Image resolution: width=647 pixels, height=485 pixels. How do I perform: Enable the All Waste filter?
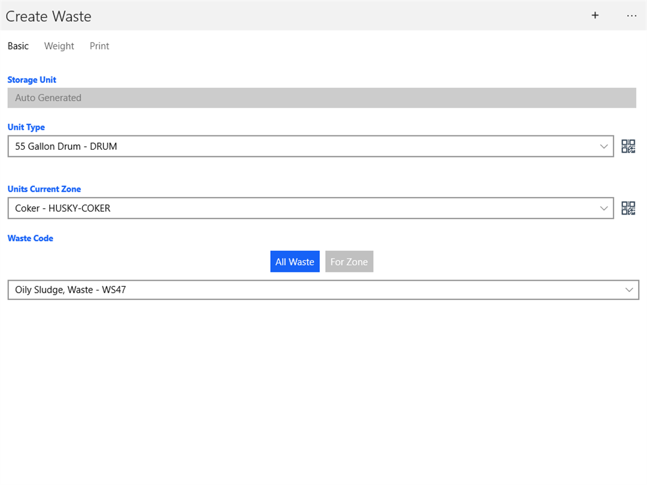(295, 262)
